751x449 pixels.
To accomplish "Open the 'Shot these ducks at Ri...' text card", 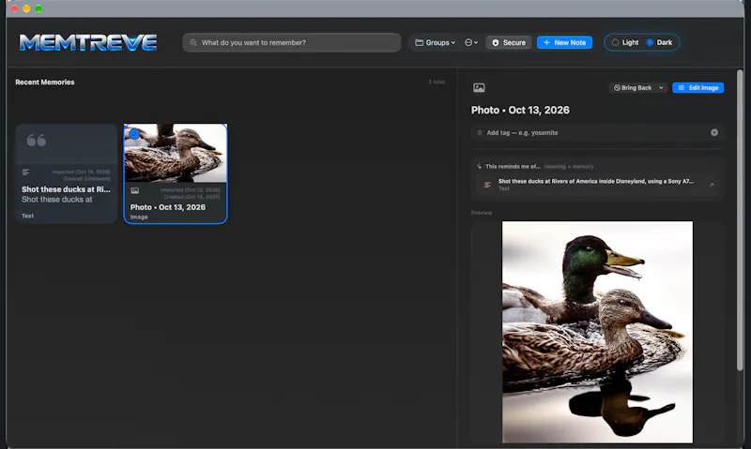I will coord(66,173).
